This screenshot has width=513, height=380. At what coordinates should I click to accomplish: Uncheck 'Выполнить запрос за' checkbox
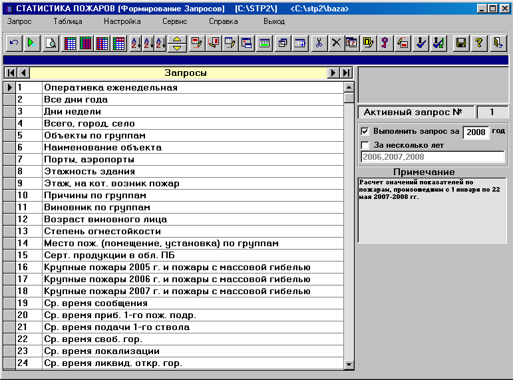(365, 132)
